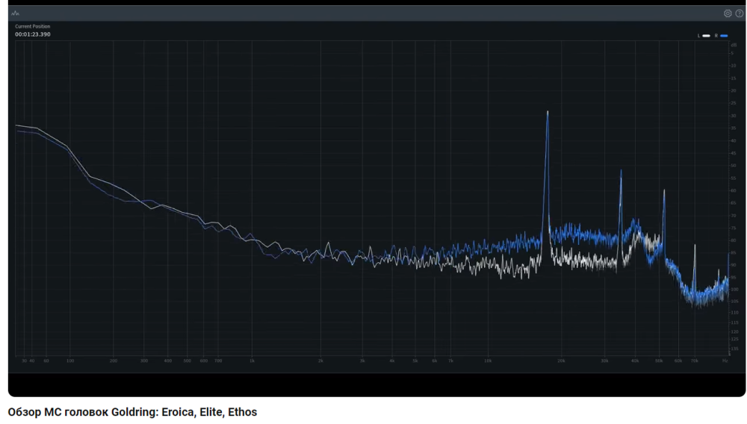Click the small white peak near 70k
The image size is (747, 424).
[695, 248]
